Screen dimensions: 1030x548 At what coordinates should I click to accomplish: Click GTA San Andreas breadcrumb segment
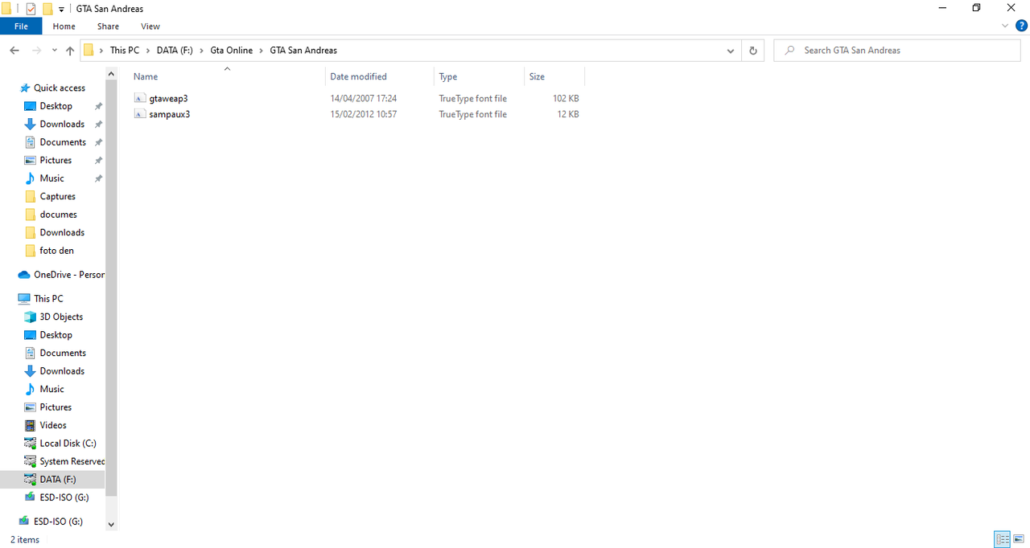point(303,50)
